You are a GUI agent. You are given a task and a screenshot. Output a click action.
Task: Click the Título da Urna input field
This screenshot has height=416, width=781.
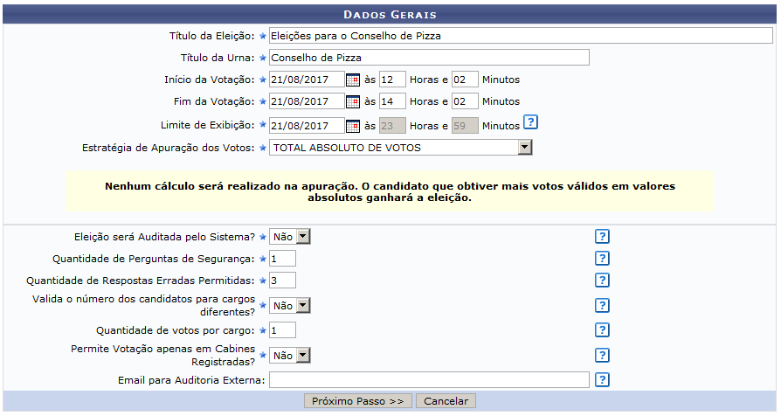[429, 58]
